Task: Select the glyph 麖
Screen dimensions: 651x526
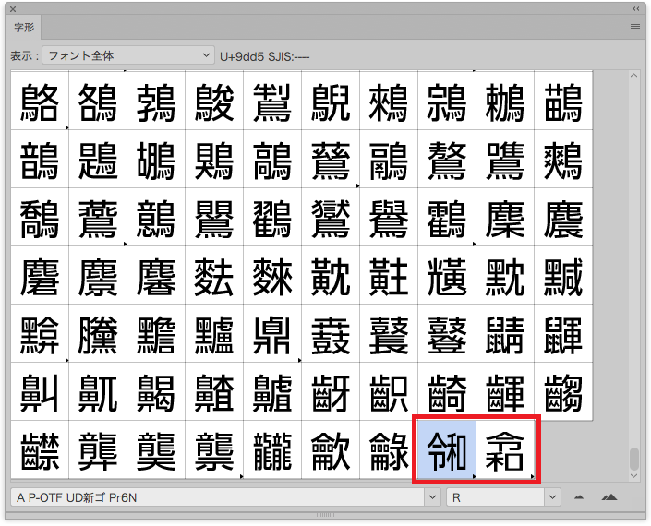Action: 98,275
